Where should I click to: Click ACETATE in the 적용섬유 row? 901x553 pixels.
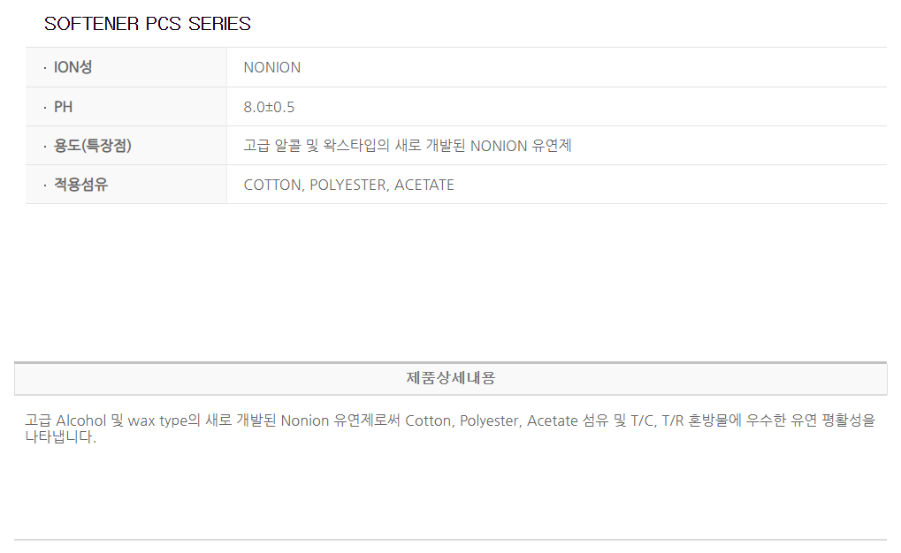pos(424,185)
